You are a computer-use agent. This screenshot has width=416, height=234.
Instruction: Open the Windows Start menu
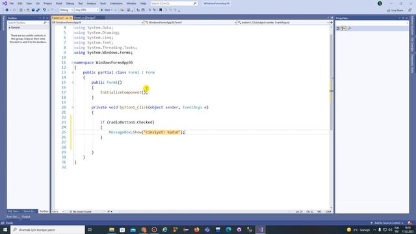point(5,229)
